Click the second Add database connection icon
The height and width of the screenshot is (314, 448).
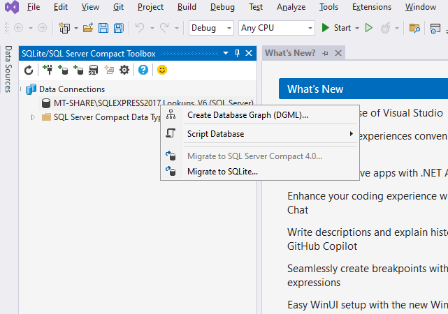78,70
